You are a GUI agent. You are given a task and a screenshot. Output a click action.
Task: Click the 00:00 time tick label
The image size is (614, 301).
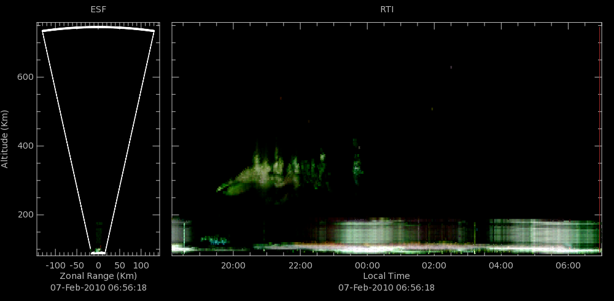coord(367,266)
